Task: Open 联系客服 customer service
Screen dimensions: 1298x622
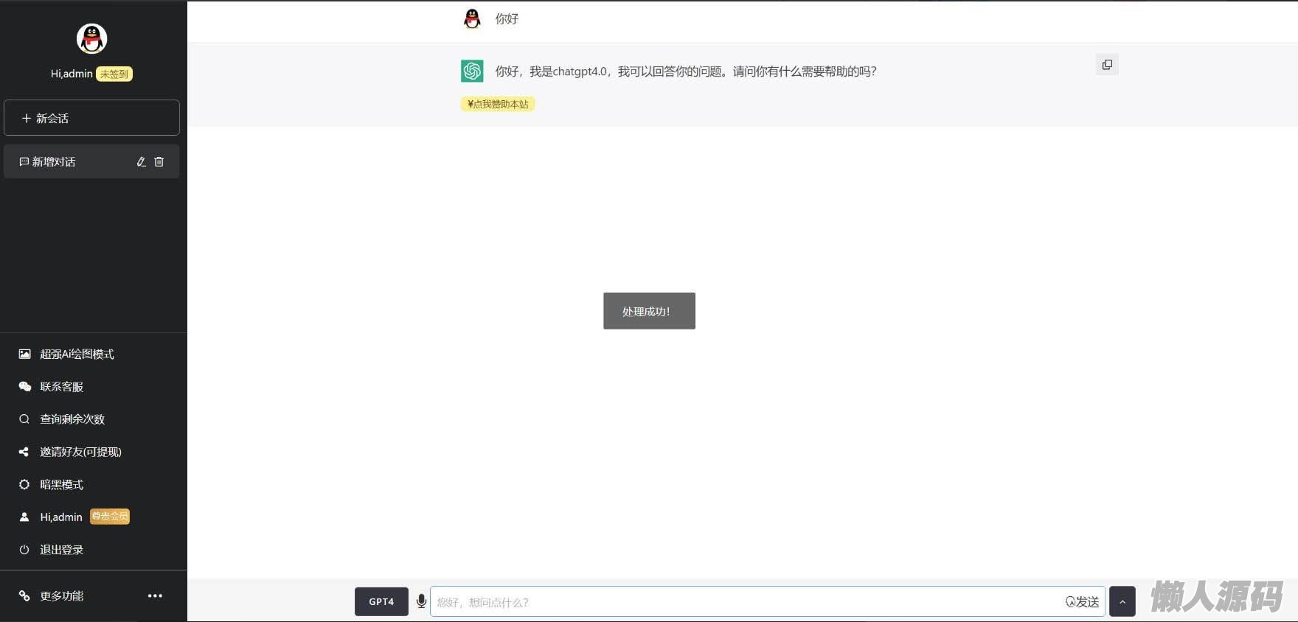Action: pyautogui.click(x=61, y=387)
